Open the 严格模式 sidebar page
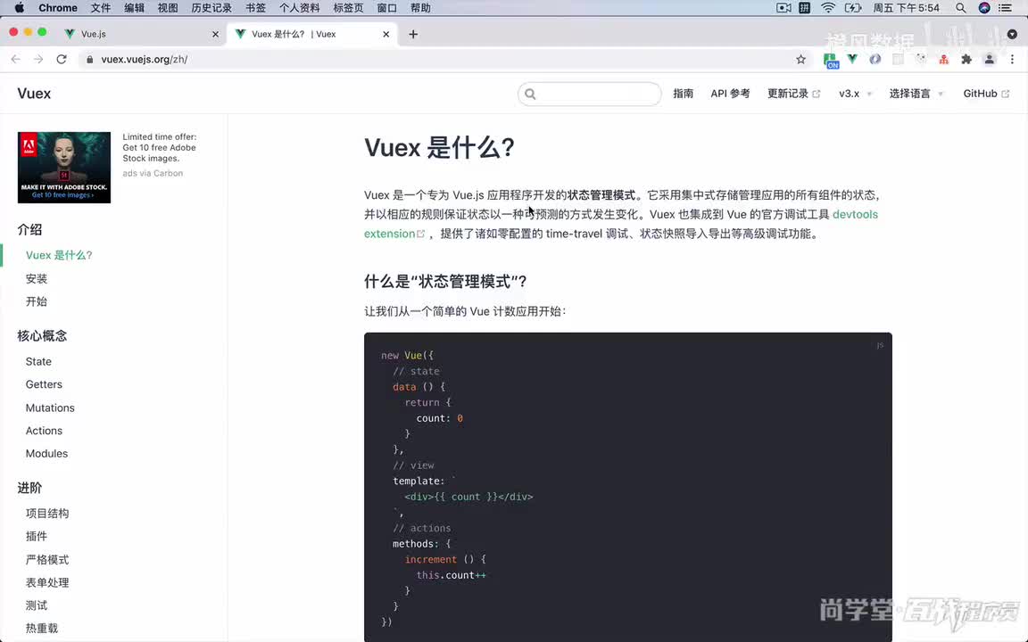The width and height of the screenshot is (1028, 642). 47,559
